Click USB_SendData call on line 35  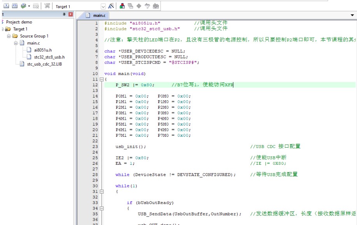click(x=189, y=214)
